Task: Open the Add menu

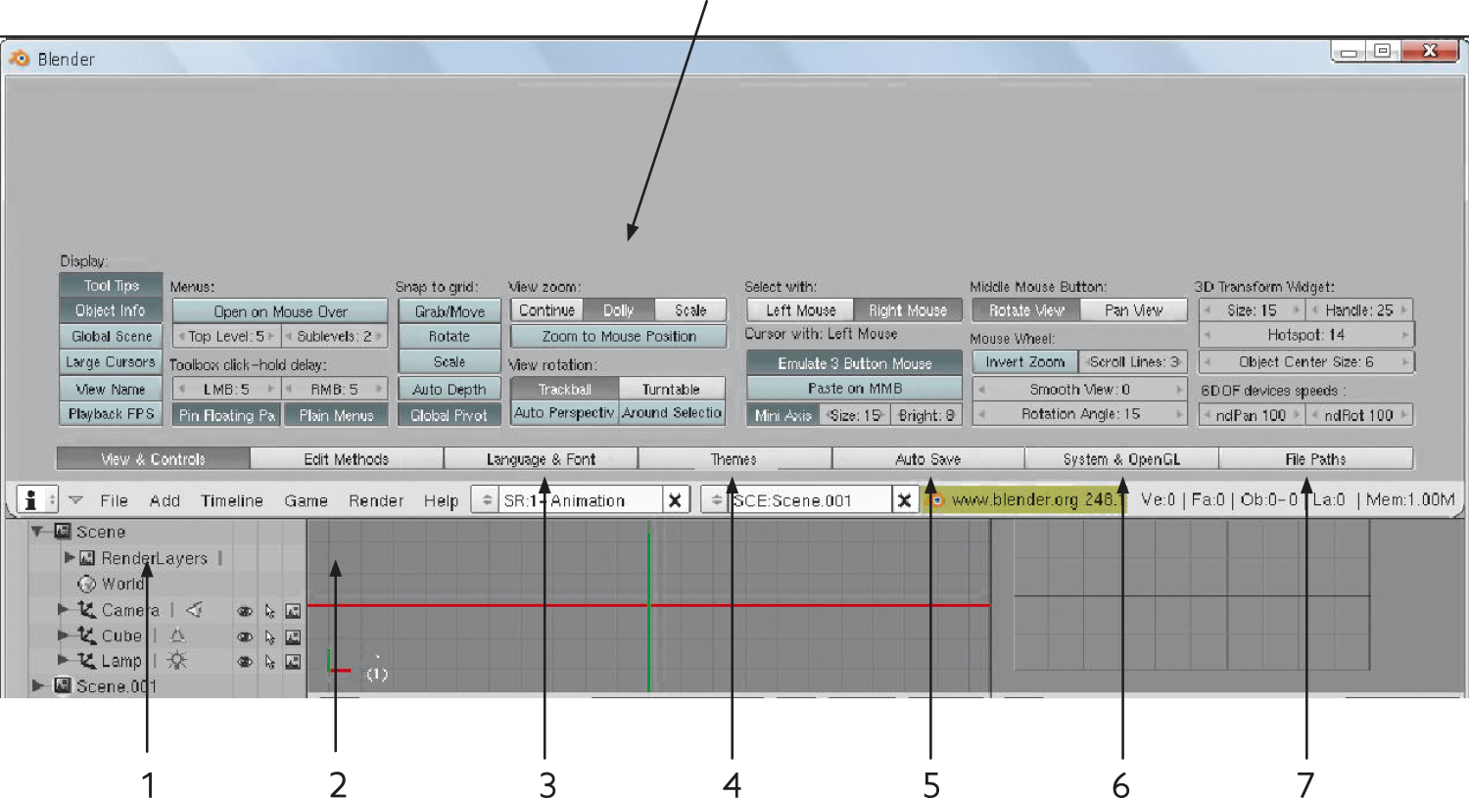Action: tap(165, 500)
